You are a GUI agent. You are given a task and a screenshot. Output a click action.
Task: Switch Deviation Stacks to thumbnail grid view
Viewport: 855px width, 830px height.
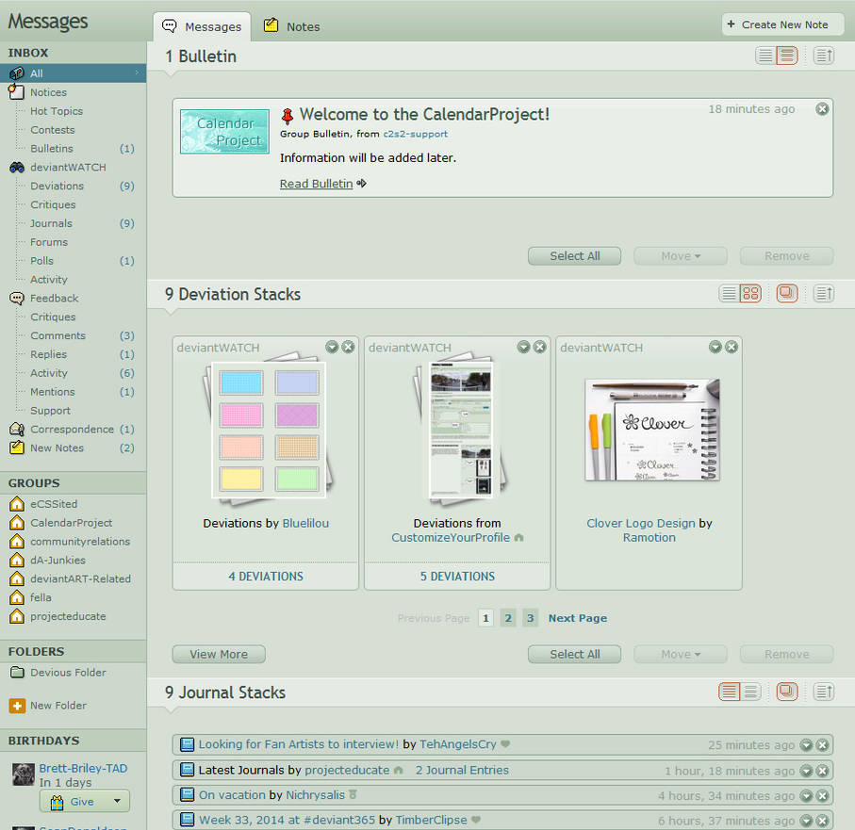[751, 294]
